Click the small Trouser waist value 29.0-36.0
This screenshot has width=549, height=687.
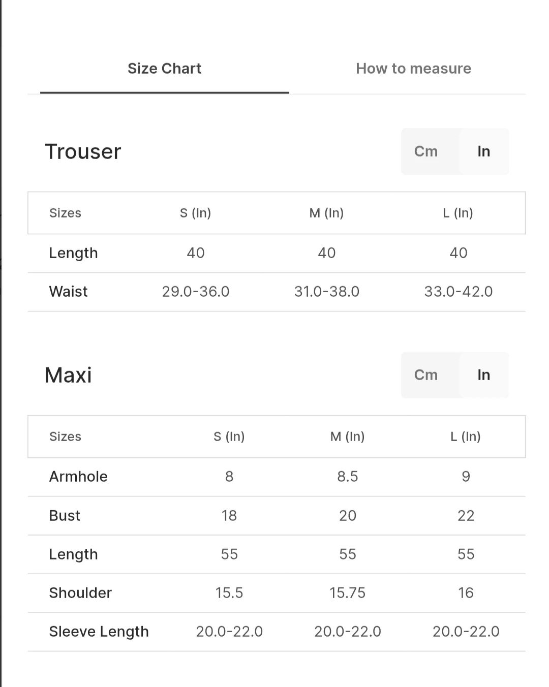[x=196, y=292]
